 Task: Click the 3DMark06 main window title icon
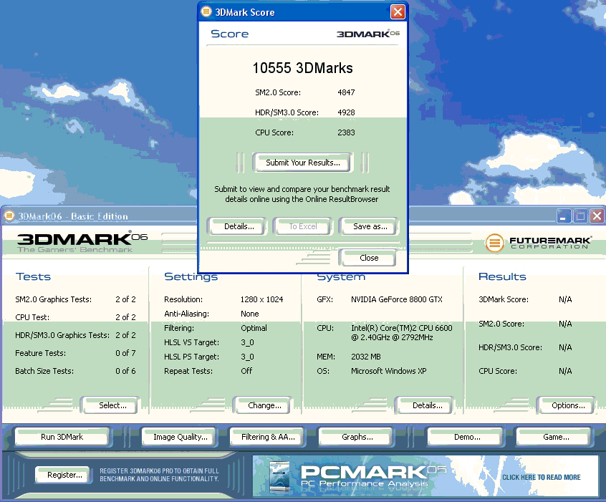coord(9,216)
